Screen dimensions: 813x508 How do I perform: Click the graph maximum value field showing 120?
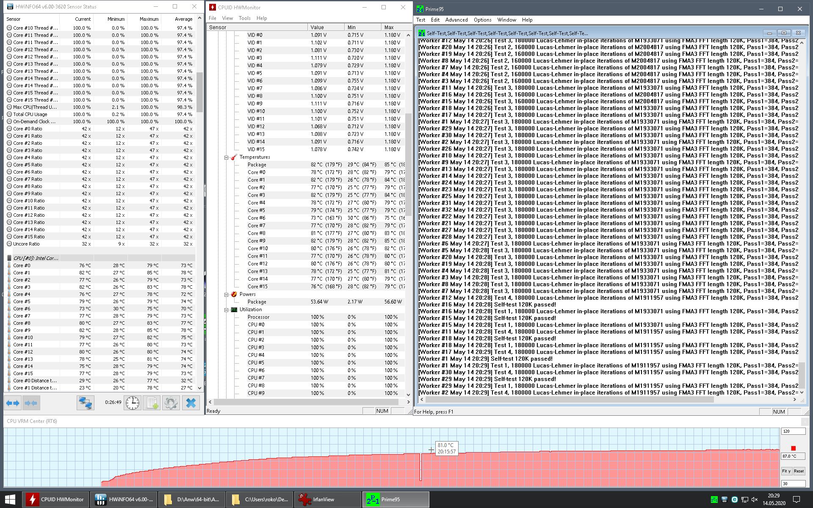pyautogui.click(x=793, y=431)
